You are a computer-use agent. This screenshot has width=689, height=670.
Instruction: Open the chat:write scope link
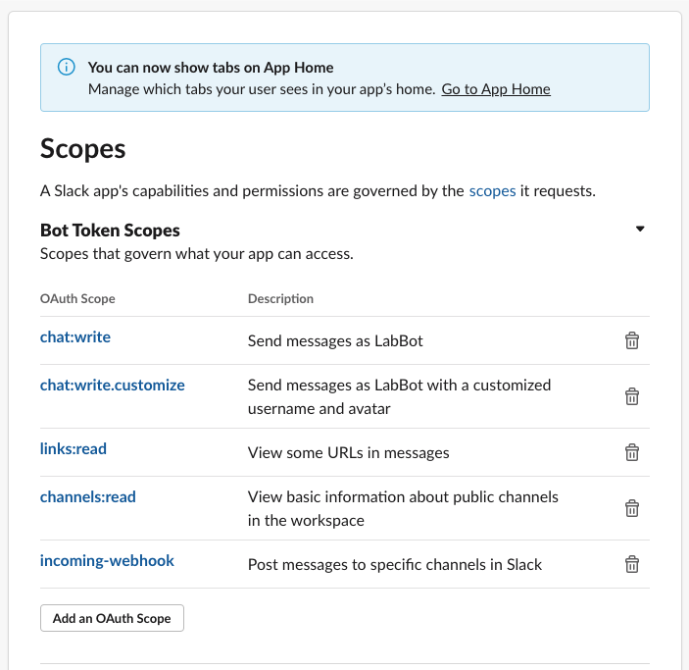click(75, 337)
